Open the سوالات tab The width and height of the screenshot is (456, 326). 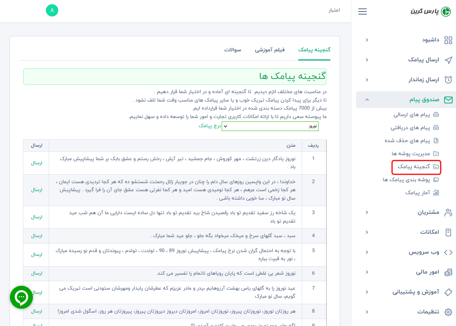[x=232, y=50]
